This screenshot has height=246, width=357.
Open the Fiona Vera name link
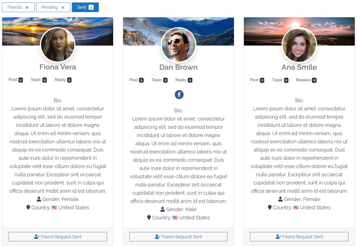point(58,67)
